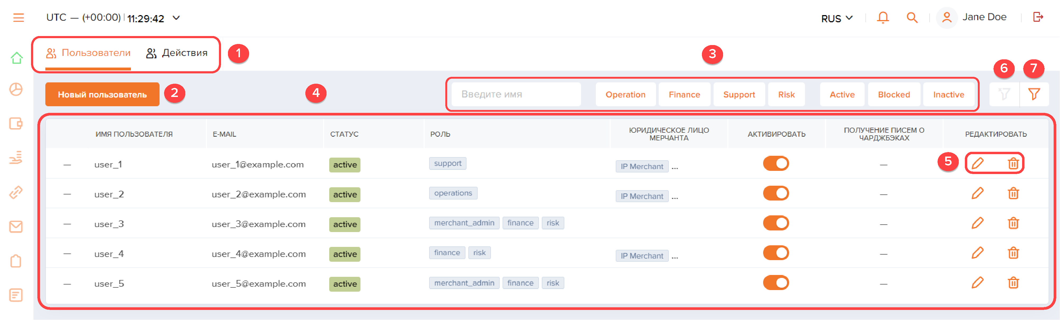Click Jane Doe profile avatar
The image size is (1060, 320).
tap(947, 18)
